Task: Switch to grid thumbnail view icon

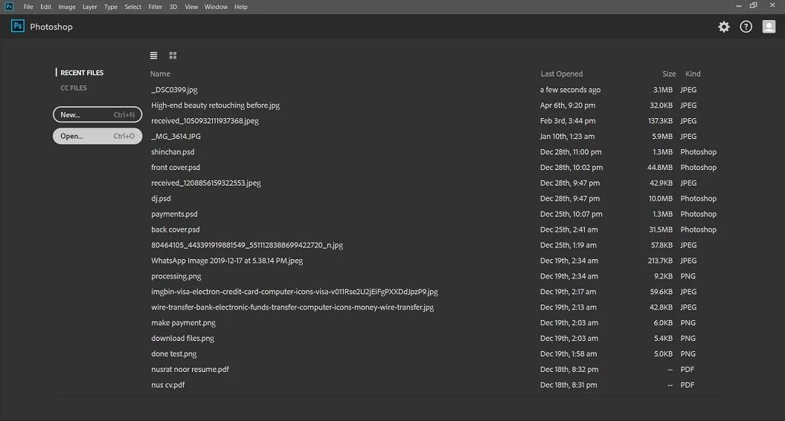Action: pos(173,56)
